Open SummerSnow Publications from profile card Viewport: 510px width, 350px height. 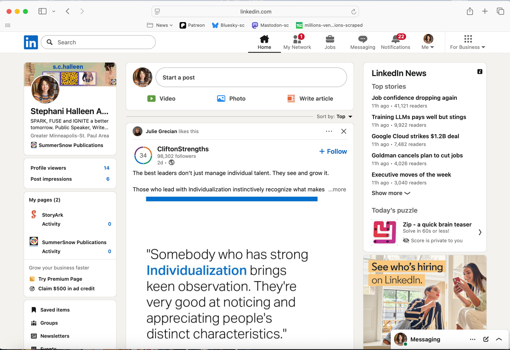coord(67,145)
